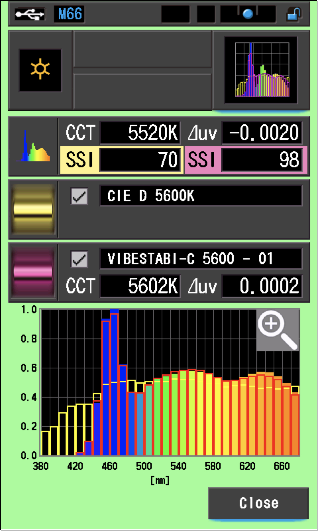
Task: Click the USB connection icon
Action: pos(29,14)
